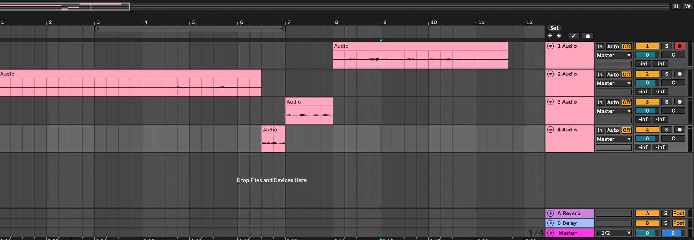This screenshot has width=694, height=240.
Task: Click bar 9 in the beat ruler
Action: coord(384,22)
